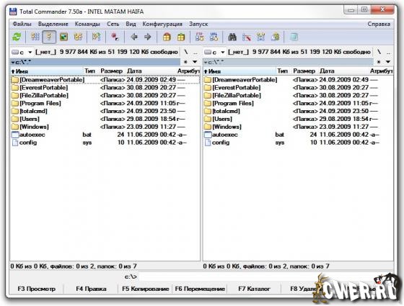The width and height of the screenshot is (404, 306).
Task: Switch to brief file view icon
Action: point(35,37)
